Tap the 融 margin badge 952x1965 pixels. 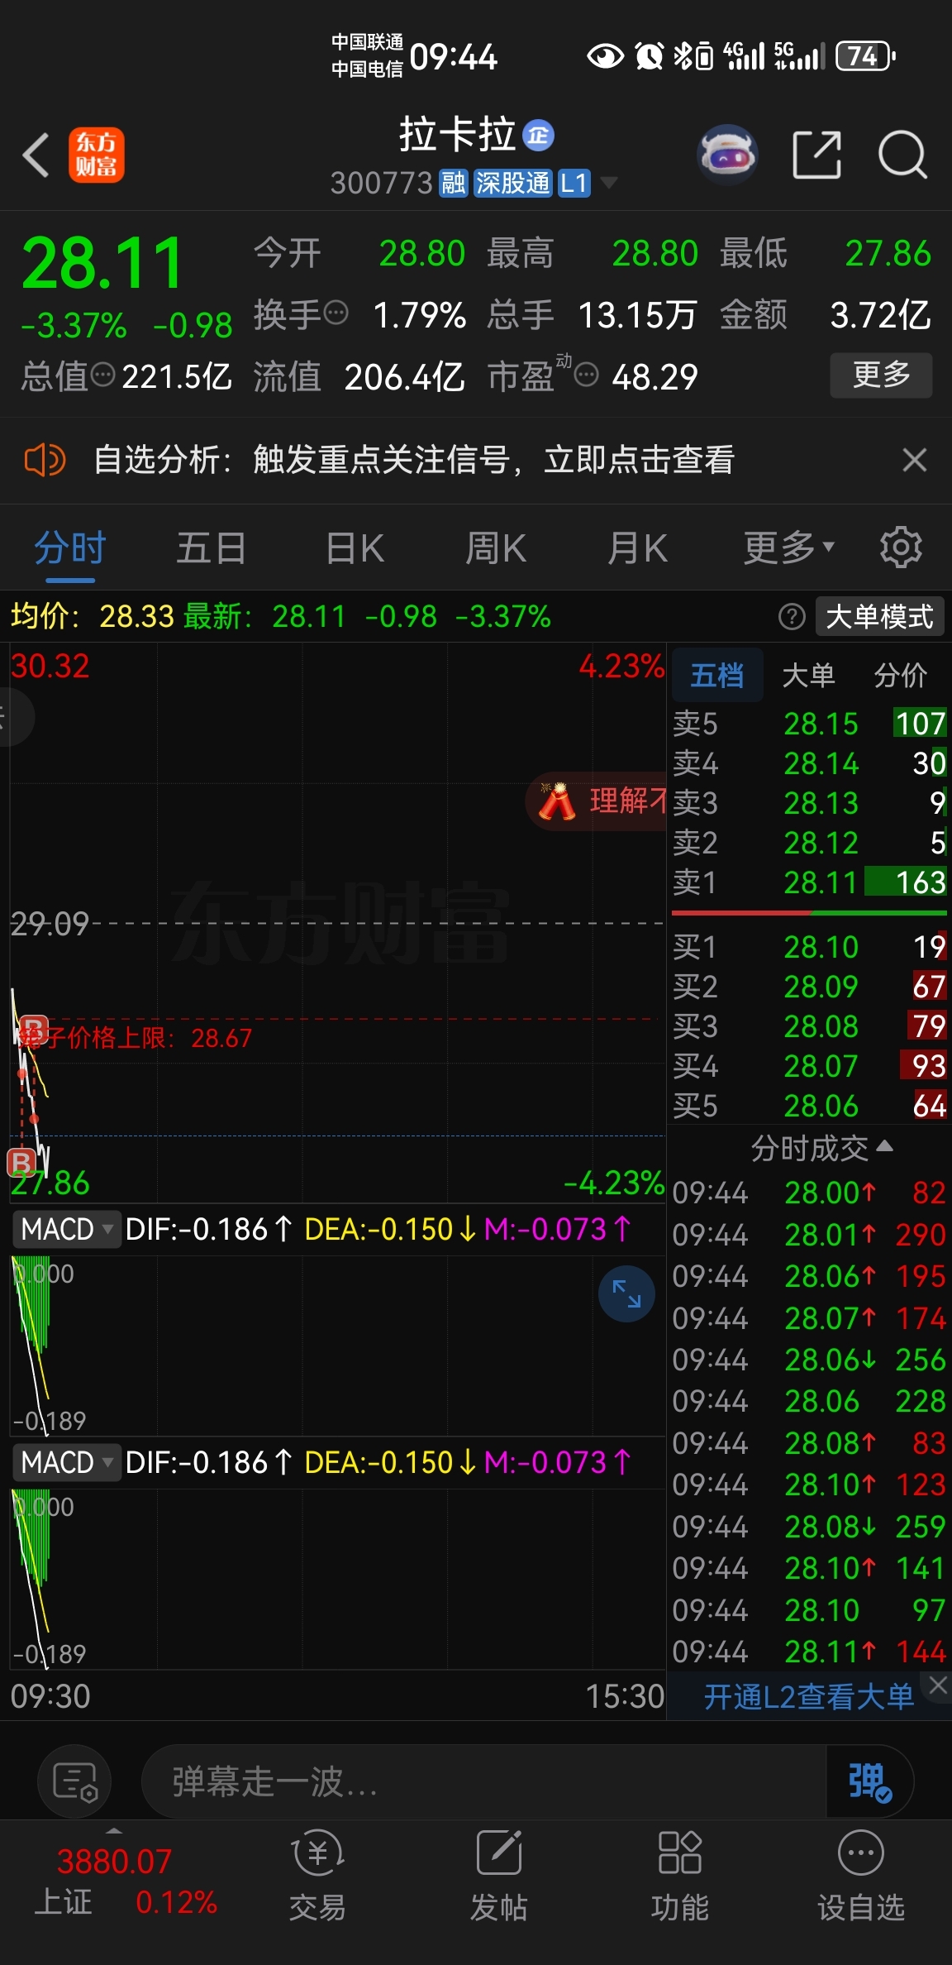click(454, 182)
